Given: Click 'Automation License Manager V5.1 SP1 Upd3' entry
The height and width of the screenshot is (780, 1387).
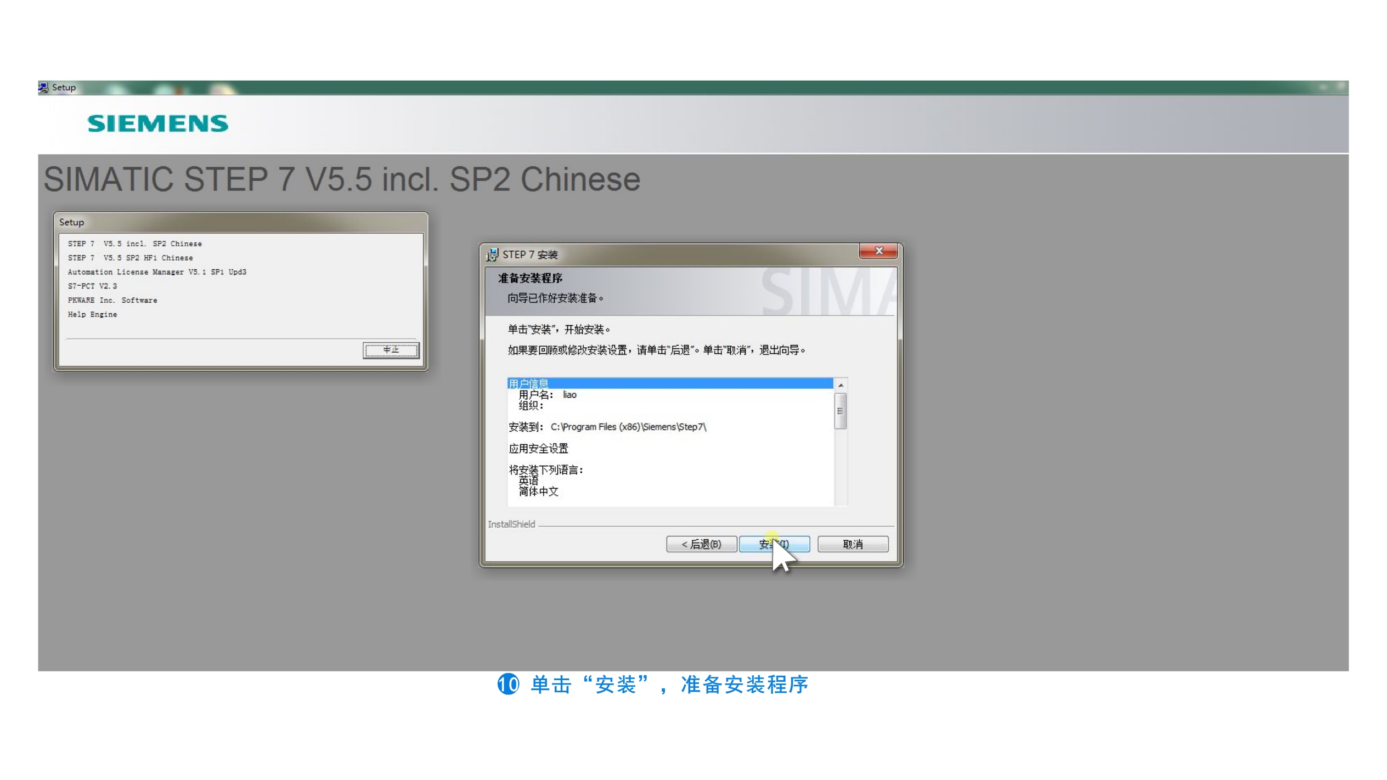Looking at the screenshot, I should tap(157, 272).
